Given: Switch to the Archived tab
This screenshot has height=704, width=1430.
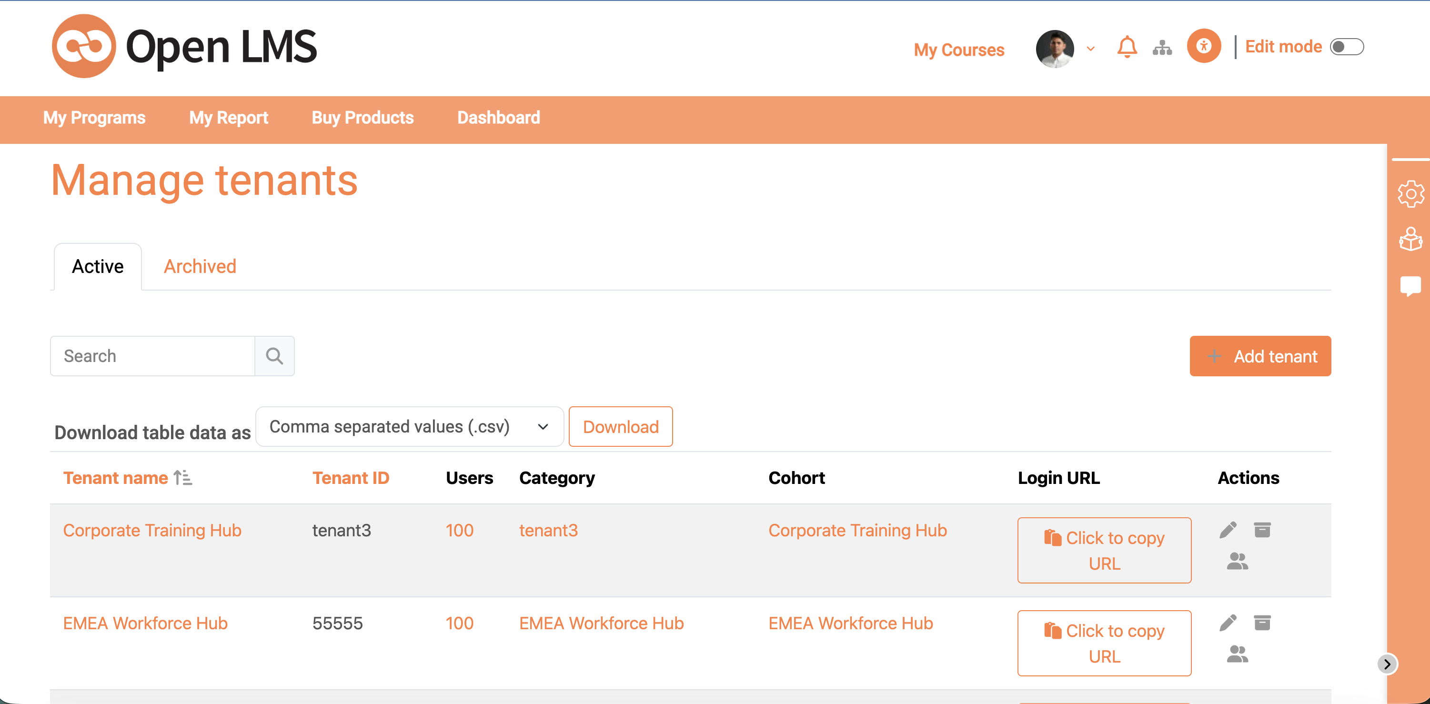Looking at the screenshot, I should [x=200, y=266].
